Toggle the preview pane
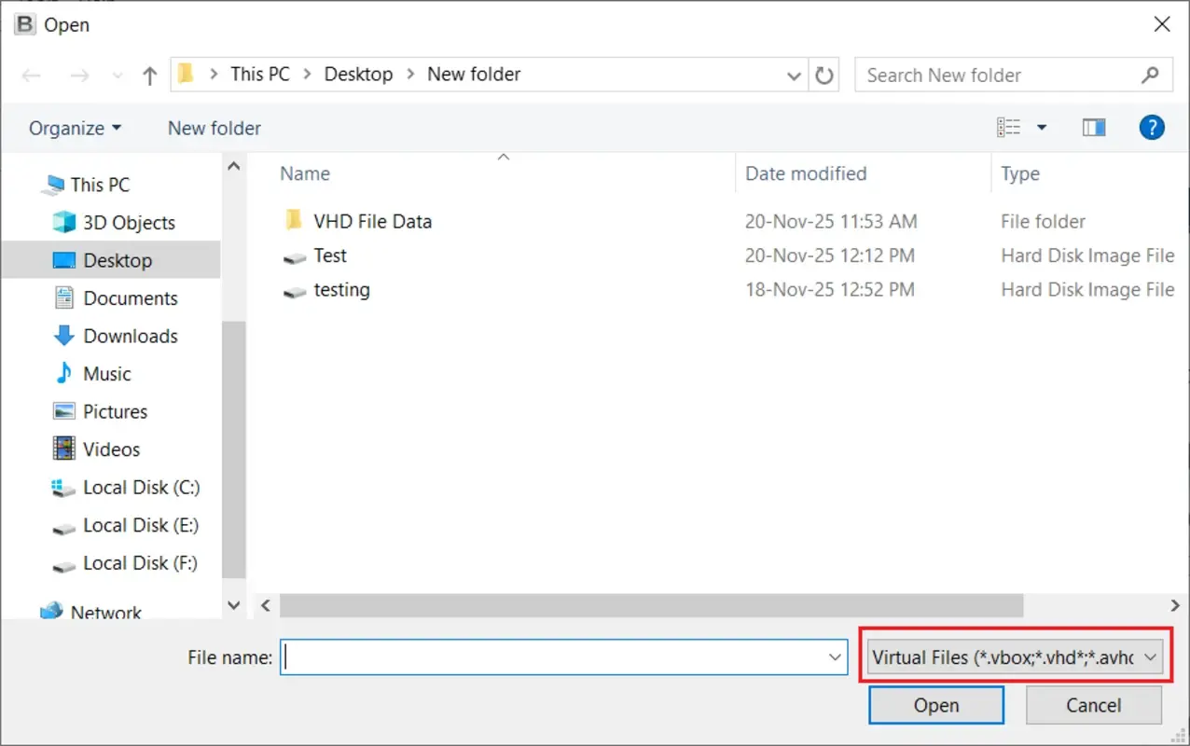This screenshot has height=746, width=1190. point(1093,127)
